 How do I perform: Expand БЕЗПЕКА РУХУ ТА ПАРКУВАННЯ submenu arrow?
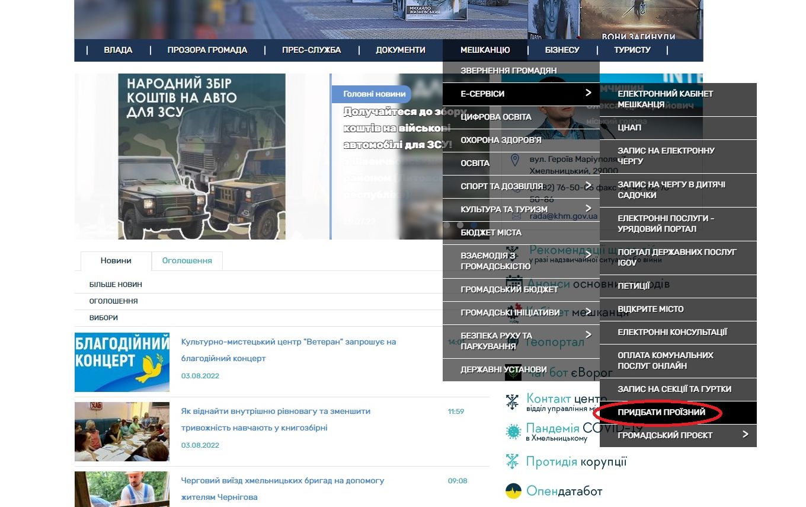588,335
